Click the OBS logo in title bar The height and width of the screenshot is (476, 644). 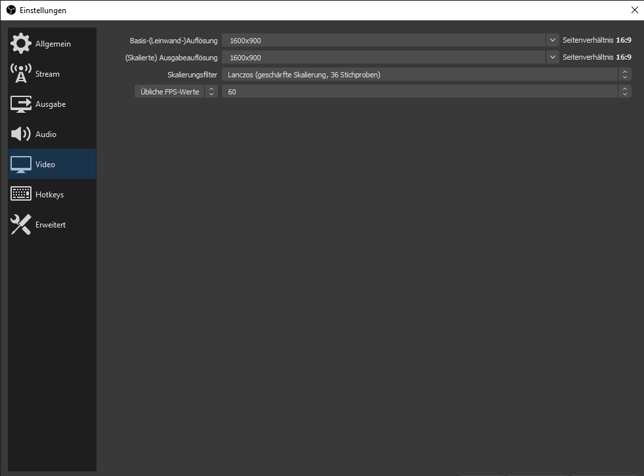click(x=11, y=10)
